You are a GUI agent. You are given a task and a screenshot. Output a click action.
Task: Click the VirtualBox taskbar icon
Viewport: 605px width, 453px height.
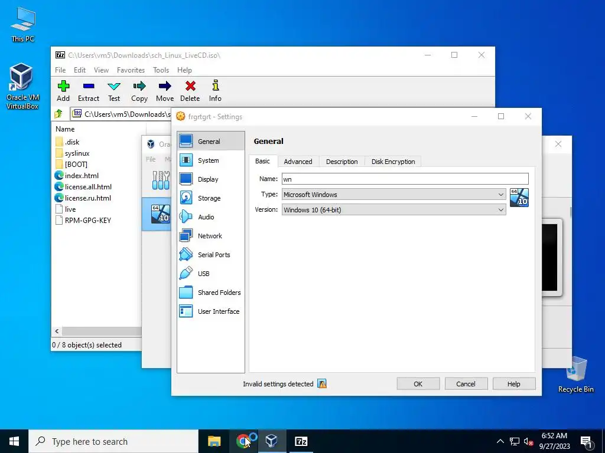272,441
